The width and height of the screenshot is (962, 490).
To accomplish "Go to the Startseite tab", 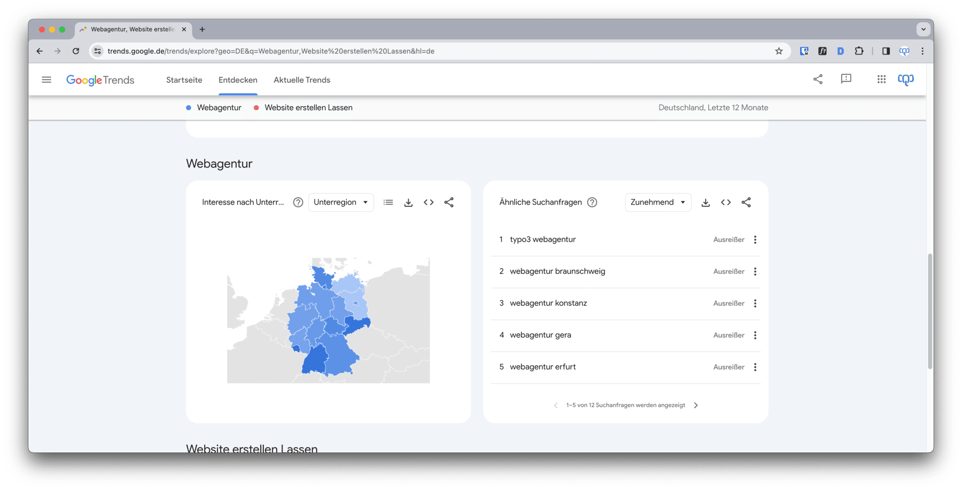I will coord(184,80).
